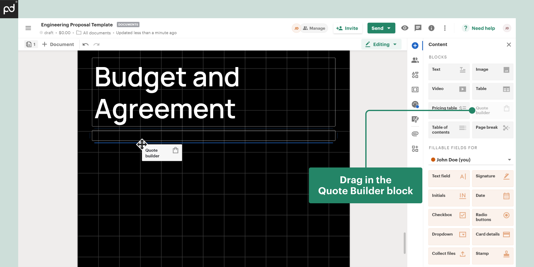Click the Need help link

point(483,28)
